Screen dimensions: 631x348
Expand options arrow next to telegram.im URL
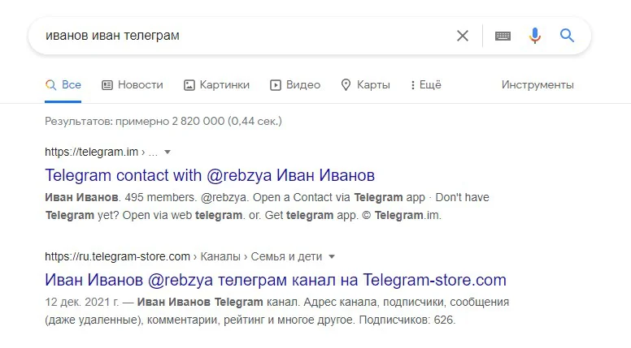(168, 152)
